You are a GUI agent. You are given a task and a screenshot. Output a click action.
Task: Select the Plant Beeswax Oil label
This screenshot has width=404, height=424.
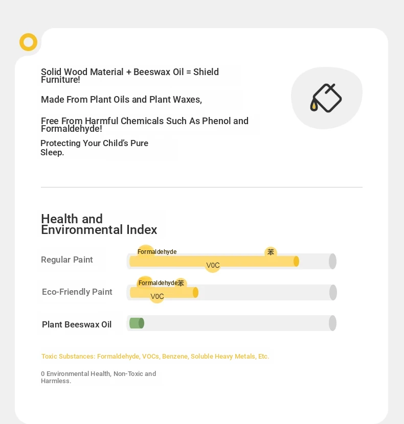tap(77, 324)
